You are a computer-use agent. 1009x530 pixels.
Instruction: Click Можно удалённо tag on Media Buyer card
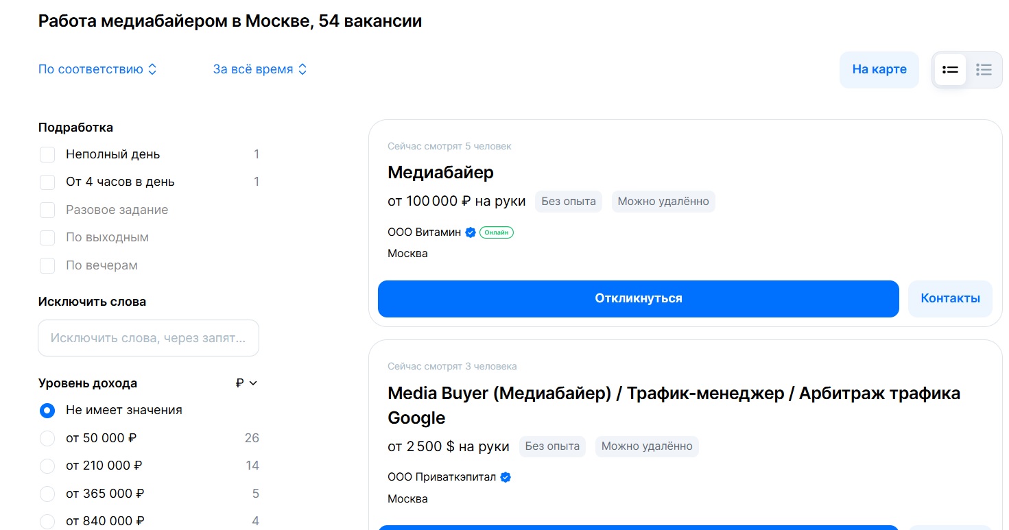pyautogui.click(x=647, y=446)
